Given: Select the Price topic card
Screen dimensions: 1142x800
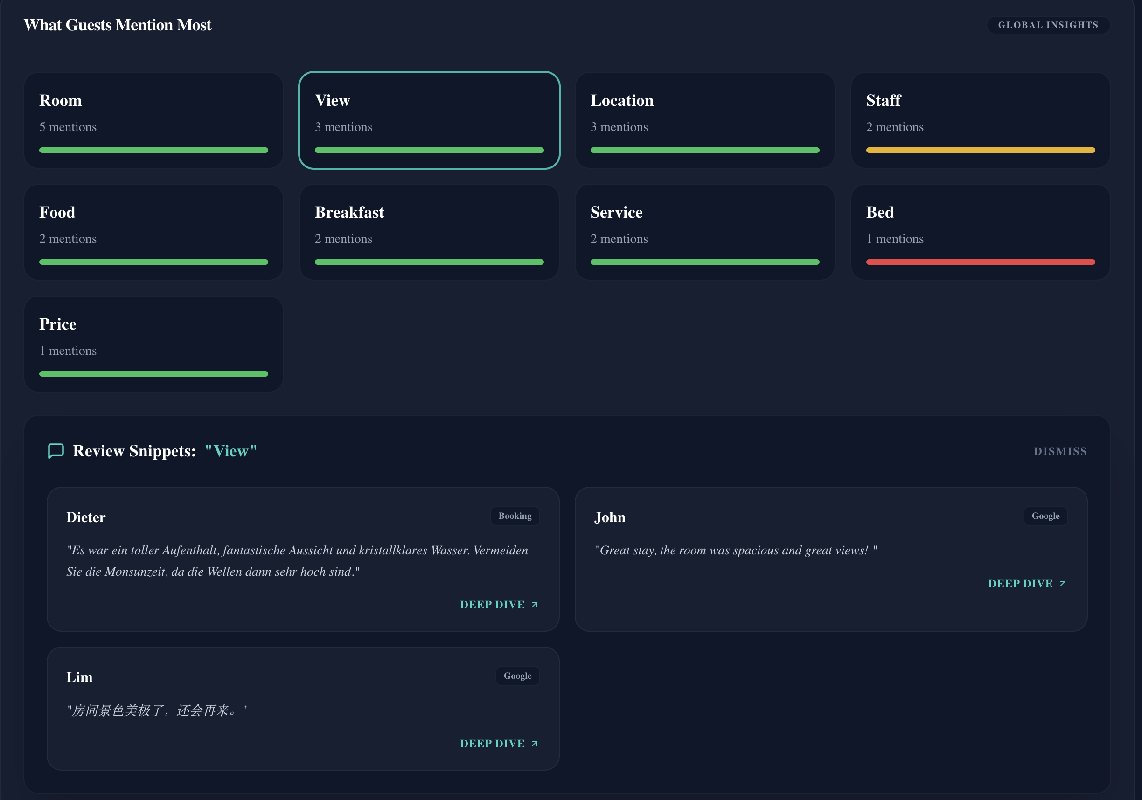Looking at the screenshot, I should (x=153, y=344).
